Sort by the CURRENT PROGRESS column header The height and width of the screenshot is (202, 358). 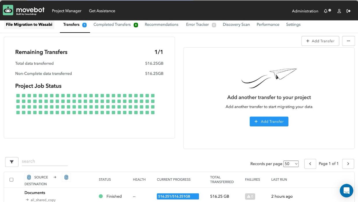tap(174, 179)
